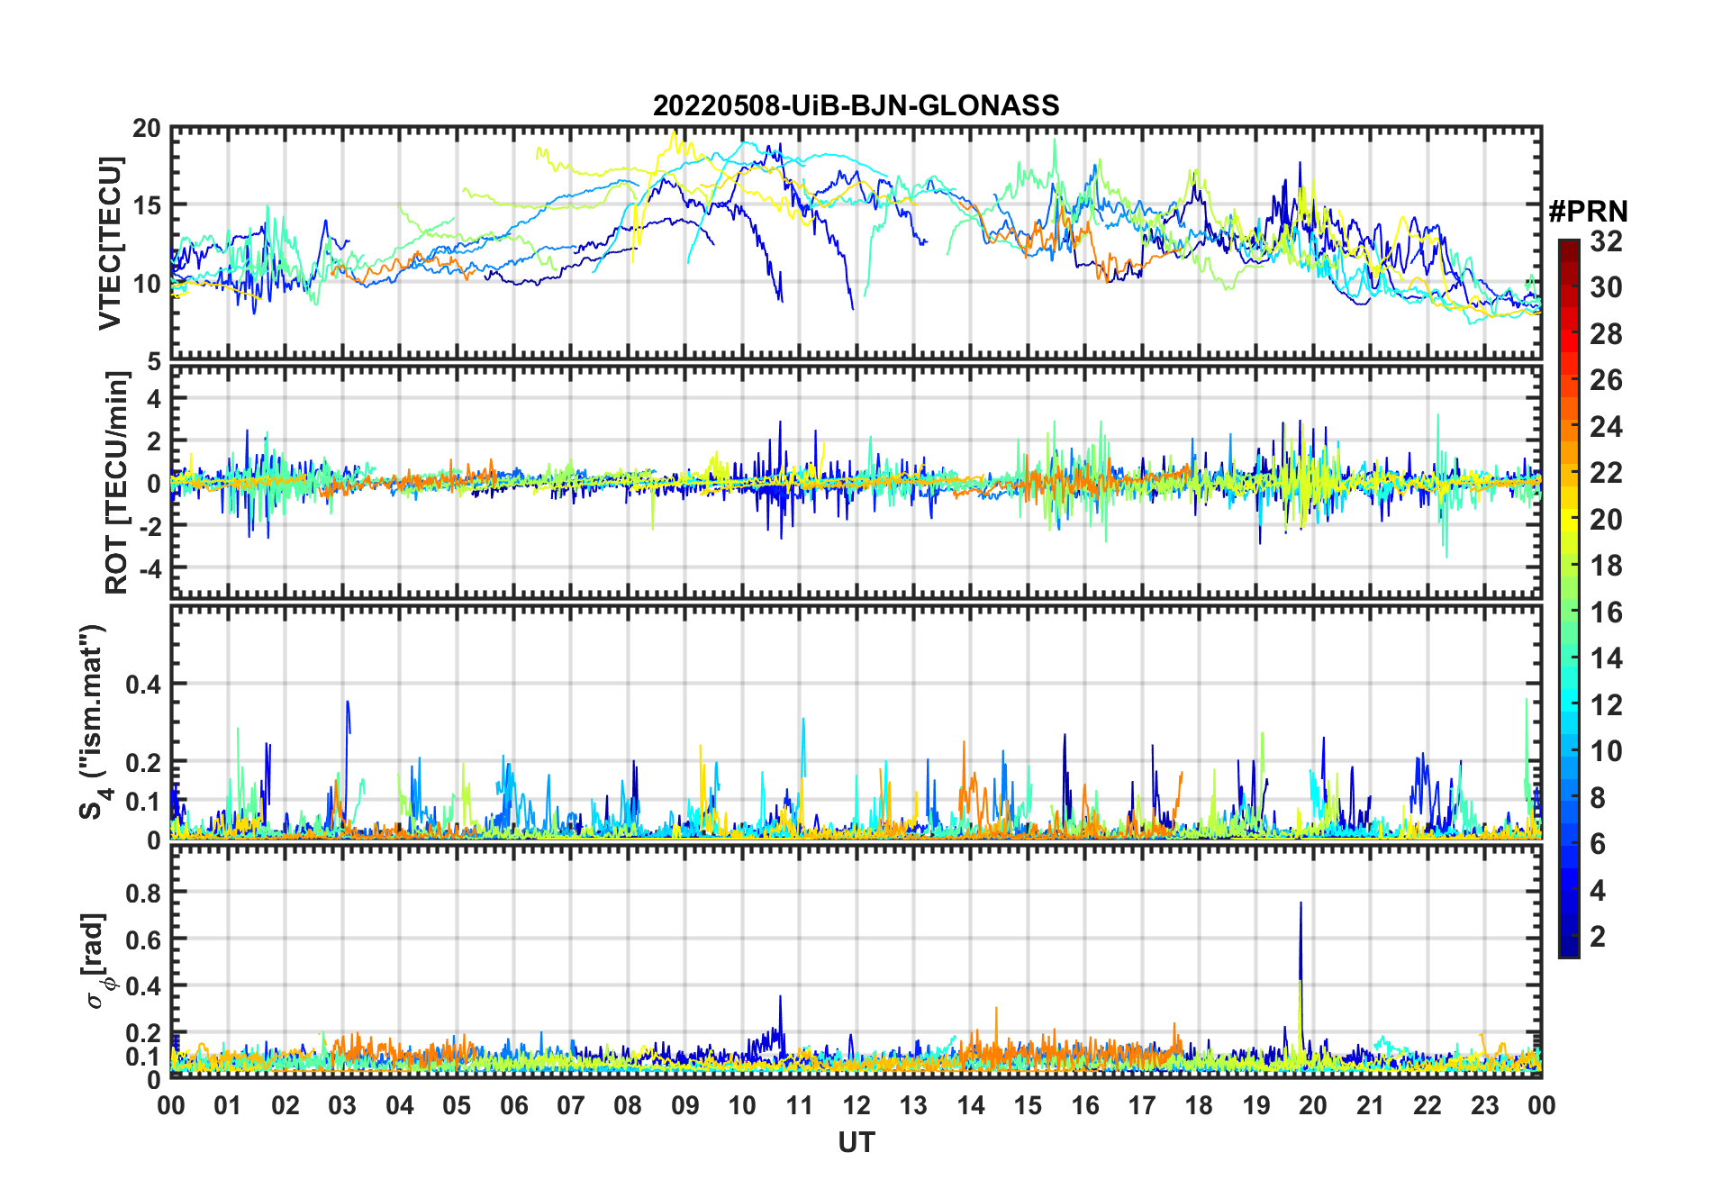Click the 20 hour tick on the UT axis
Screen dimensions: 1713x1198
click(x=1313, y=1105)
